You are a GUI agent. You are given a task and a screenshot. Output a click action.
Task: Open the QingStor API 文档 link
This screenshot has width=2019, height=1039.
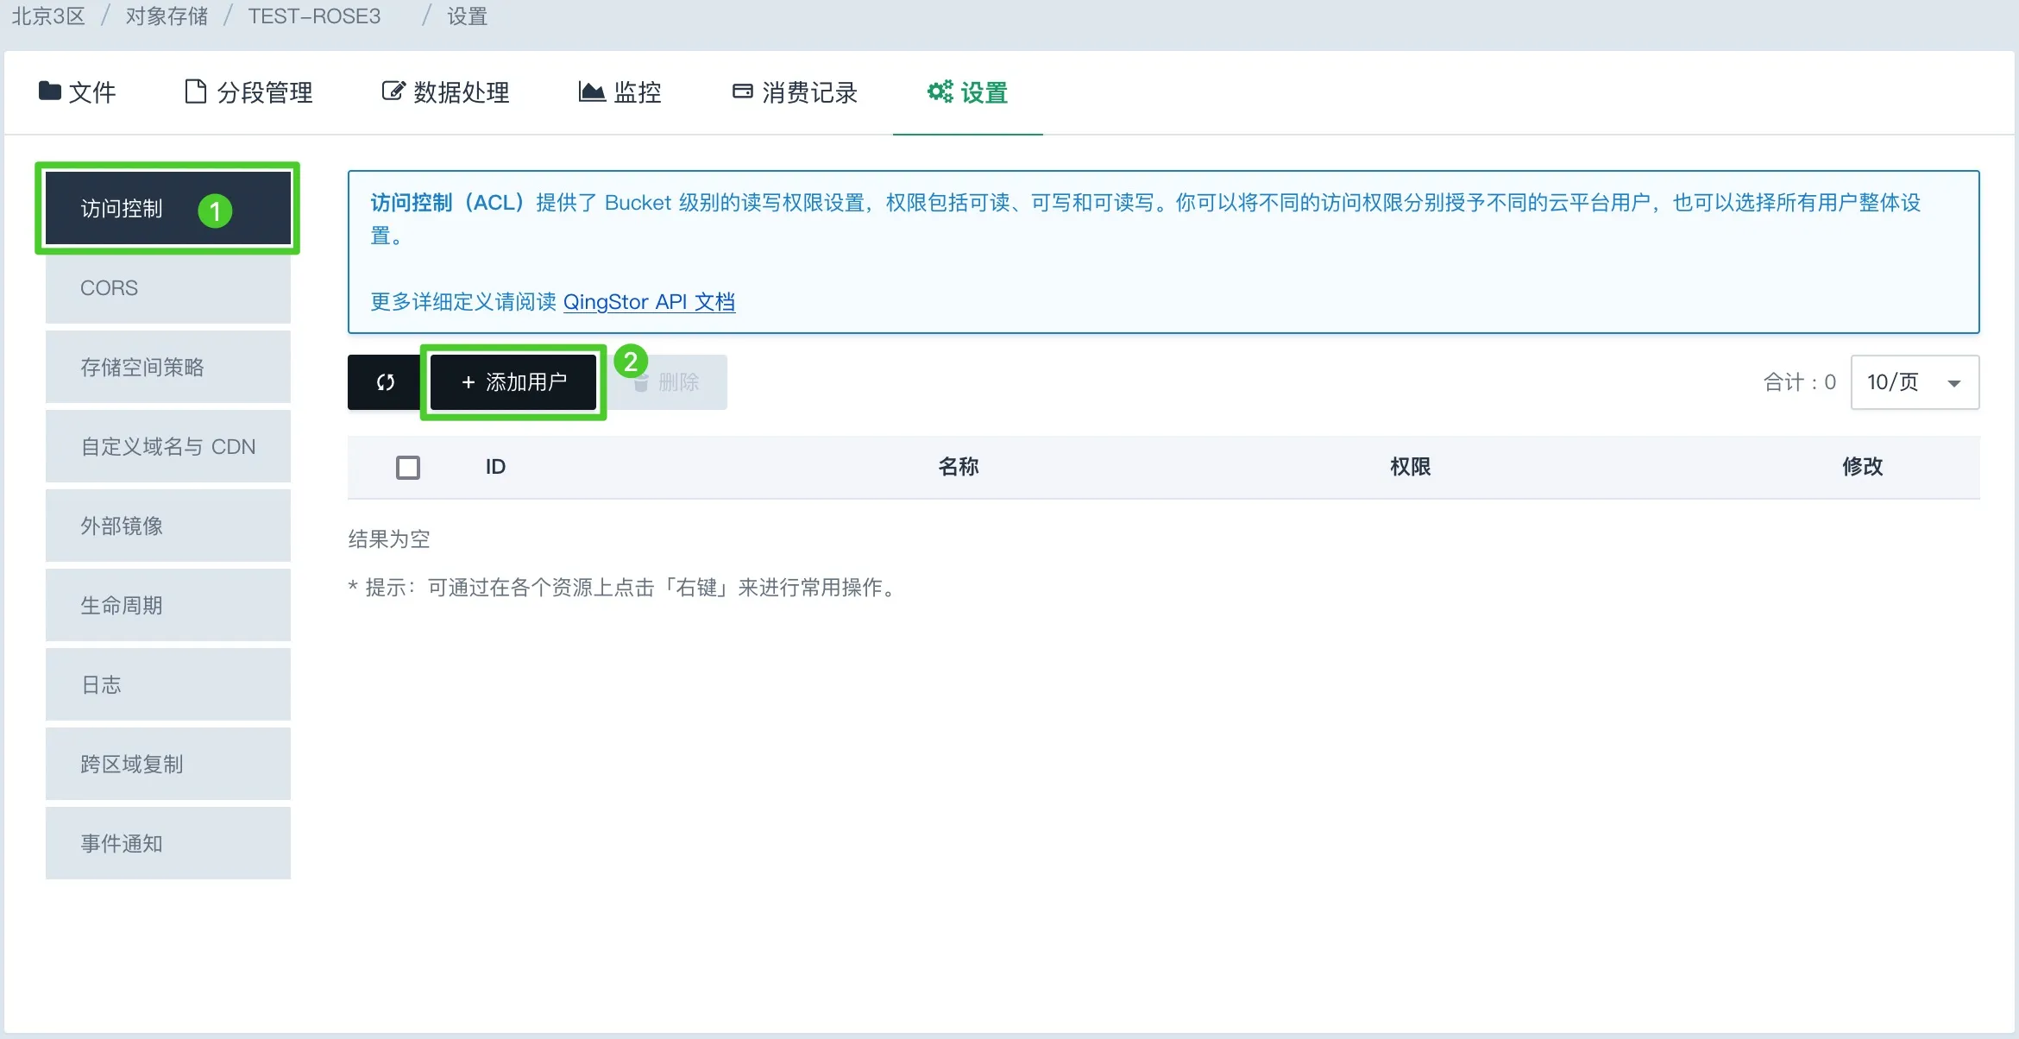click(x=649, y=302)
